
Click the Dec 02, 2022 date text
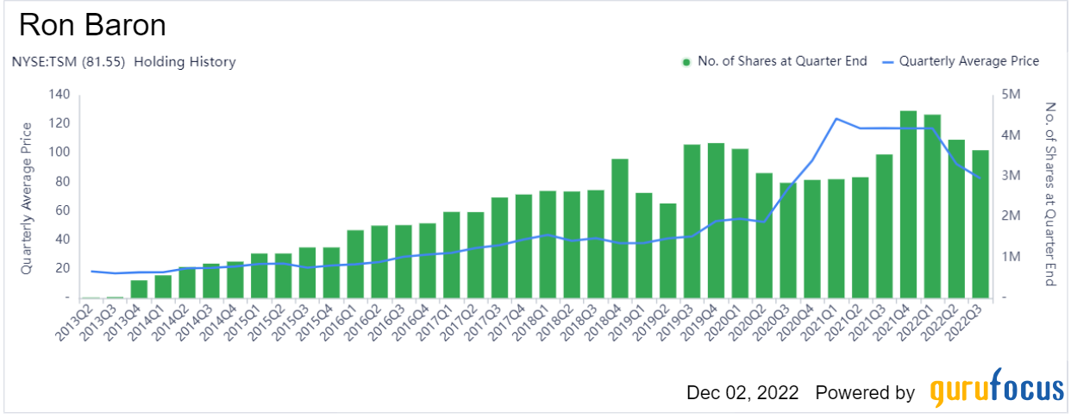point(742,392)
